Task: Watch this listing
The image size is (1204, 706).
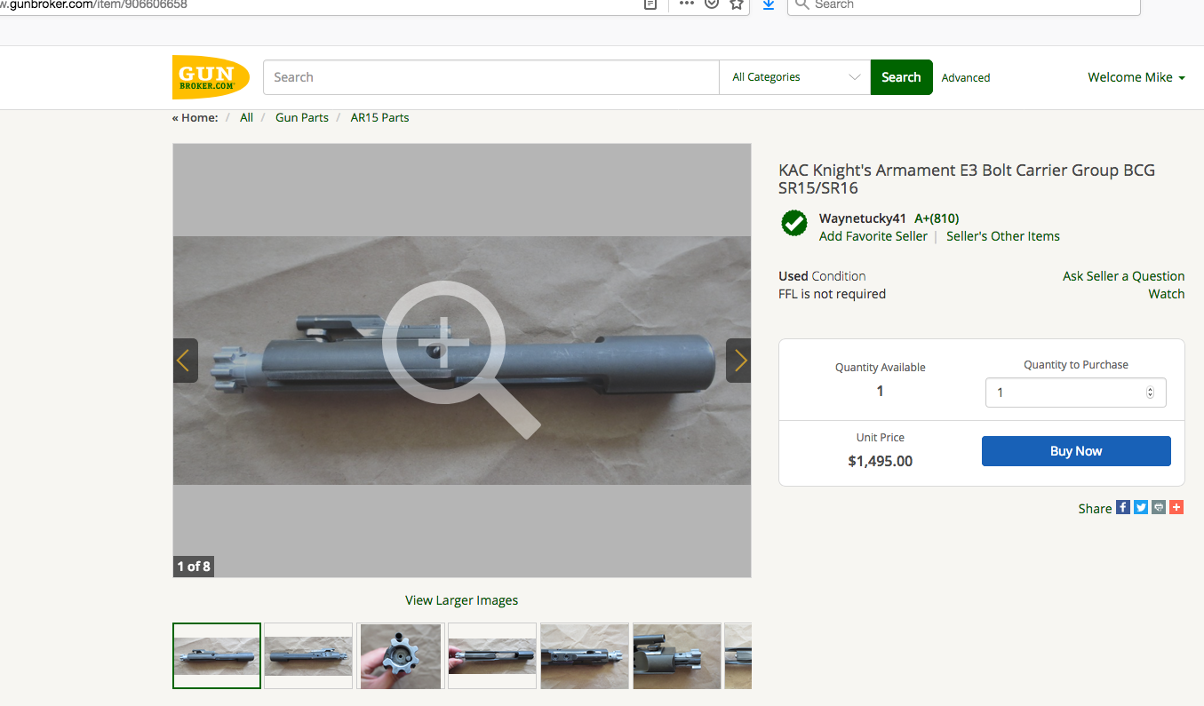Action: pyautogui.click(x=1167, y=294)
